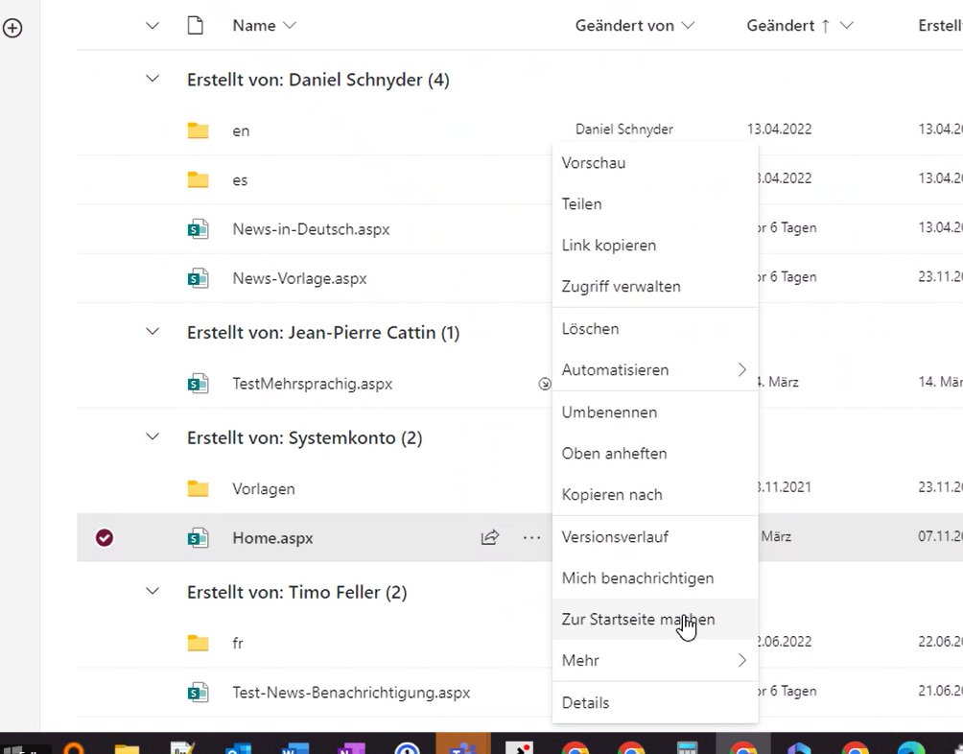The image size is (963, 754).
Task: Select Umbenennen in the context menu
Action: 655,412
